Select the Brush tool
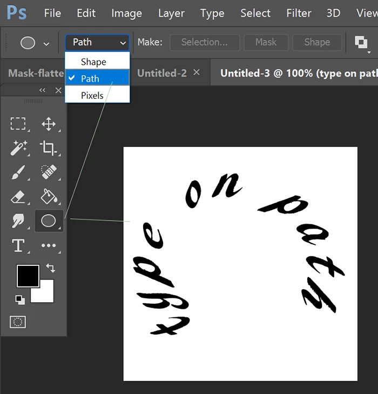Image resolution: width=378 pixels, height=394 pixels. [x=18, y=172]
